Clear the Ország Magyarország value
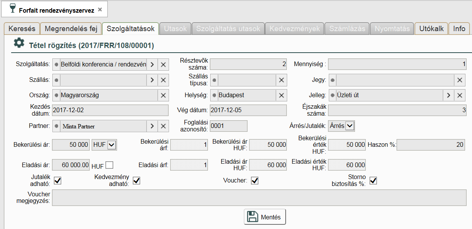472x229 pixels. point(163,95)
